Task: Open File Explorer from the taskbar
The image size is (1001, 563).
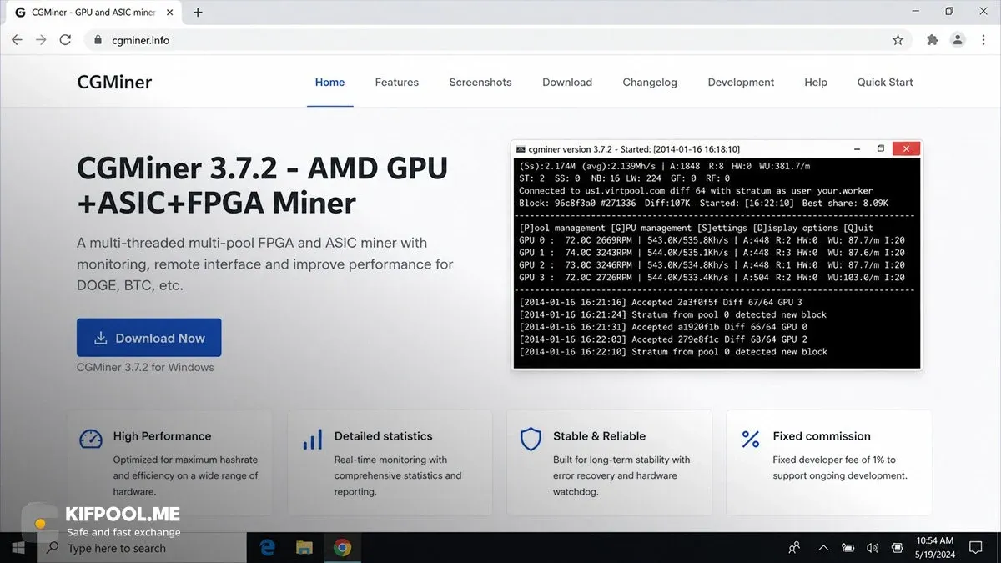Action: pos(304,548)
